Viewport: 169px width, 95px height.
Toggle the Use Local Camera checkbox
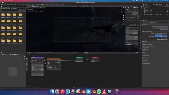click(137, 16)
